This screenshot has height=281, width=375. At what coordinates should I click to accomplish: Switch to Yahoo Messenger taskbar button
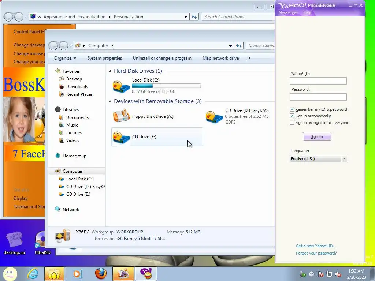point(146,274)
